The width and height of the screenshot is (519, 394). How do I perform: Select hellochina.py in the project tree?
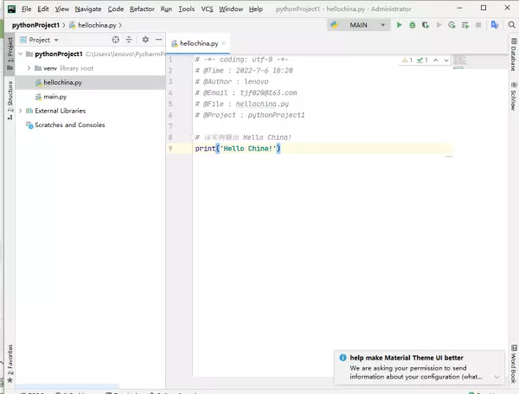pyautogui.click(x=90, y=82)
